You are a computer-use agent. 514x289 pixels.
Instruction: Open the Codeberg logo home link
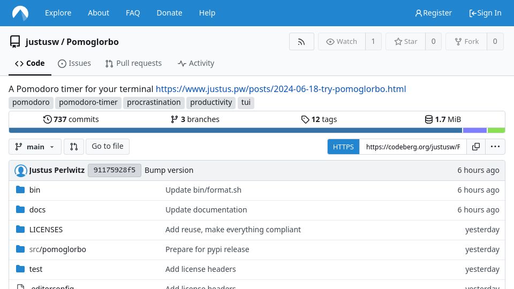click(20, 13)
